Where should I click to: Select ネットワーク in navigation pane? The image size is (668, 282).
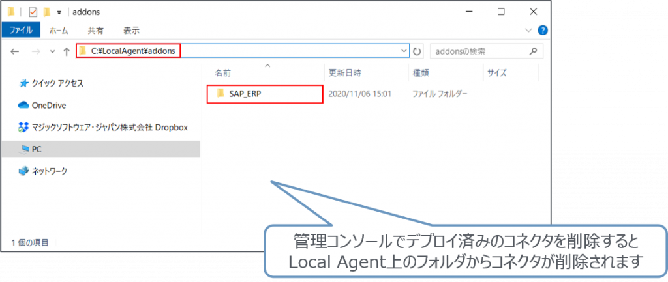pyautogui.click(x=50, y=171)
